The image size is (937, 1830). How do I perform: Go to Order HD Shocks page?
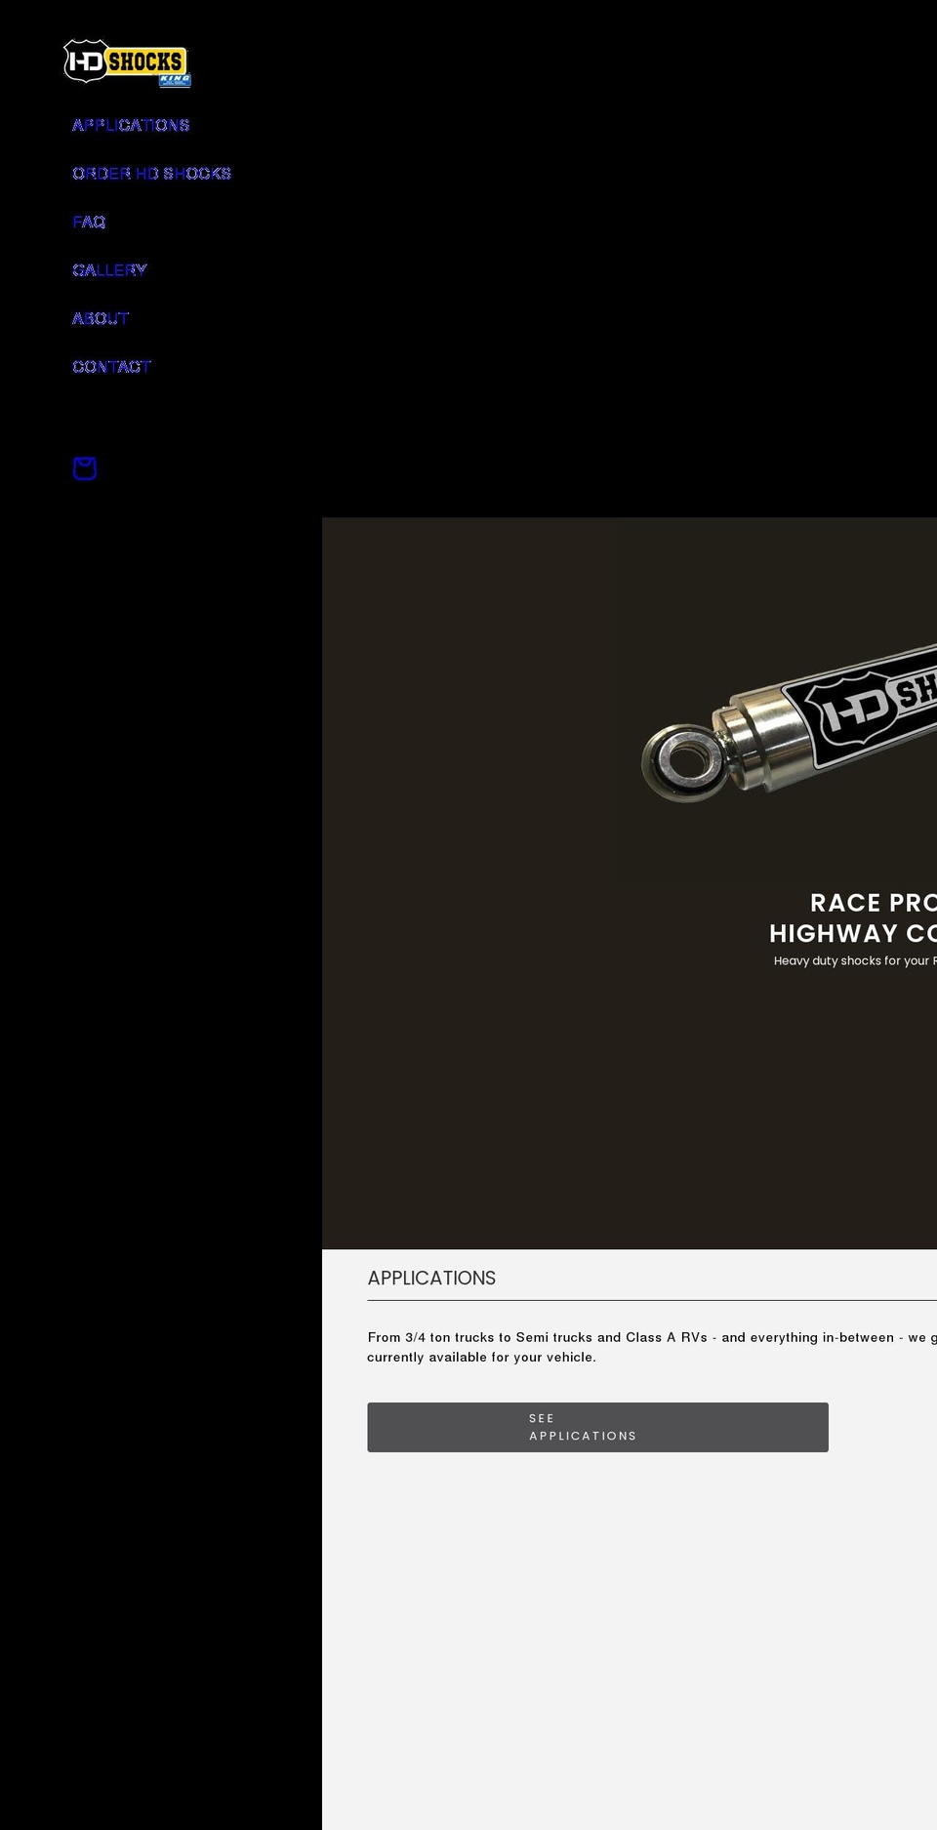[151, 174]
